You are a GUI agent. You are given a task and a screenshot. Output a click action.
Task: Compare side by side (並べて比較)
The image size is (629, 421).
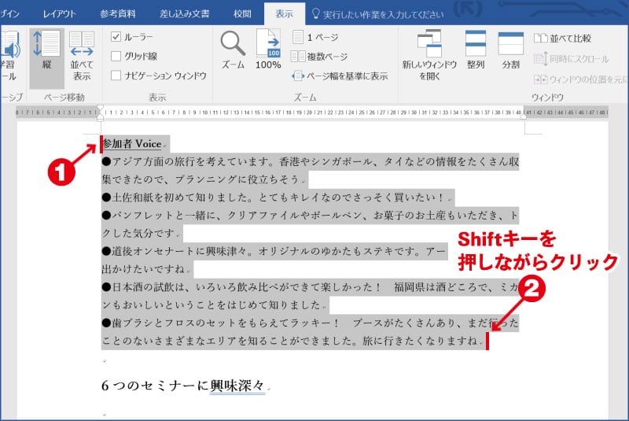pyautogui.click(x=562, y=38)
